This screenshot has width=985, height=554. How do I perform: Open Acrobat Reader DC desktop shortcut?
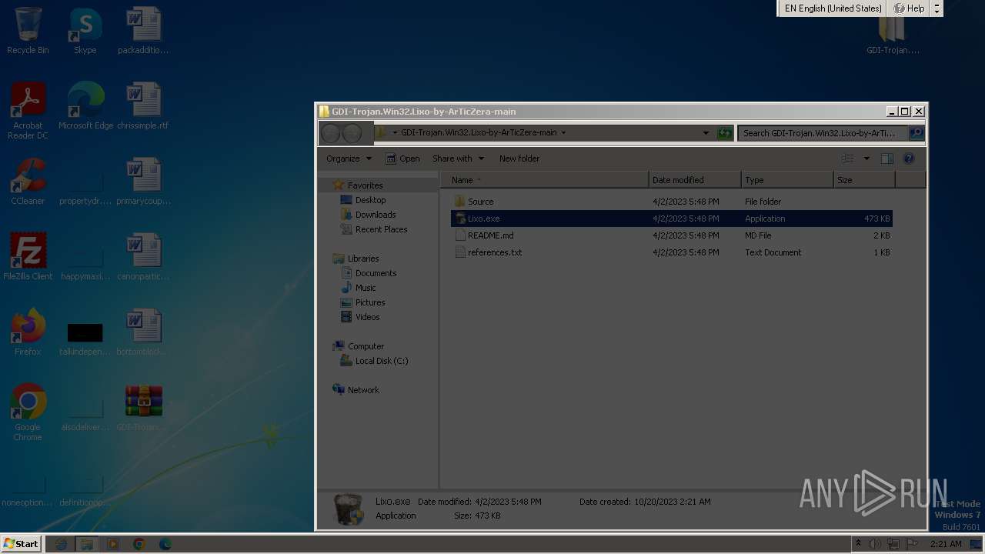[x=28, y=111]
